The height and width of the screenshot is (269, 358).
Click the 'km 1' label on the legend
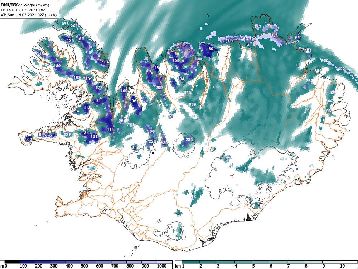(180, 266)
